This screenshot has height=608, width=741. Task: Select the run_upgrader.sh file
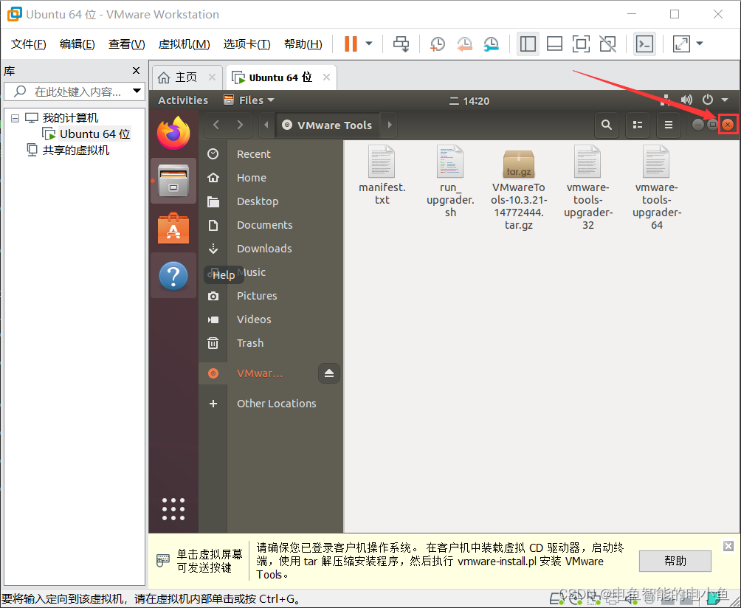click(x=450, y=182)
